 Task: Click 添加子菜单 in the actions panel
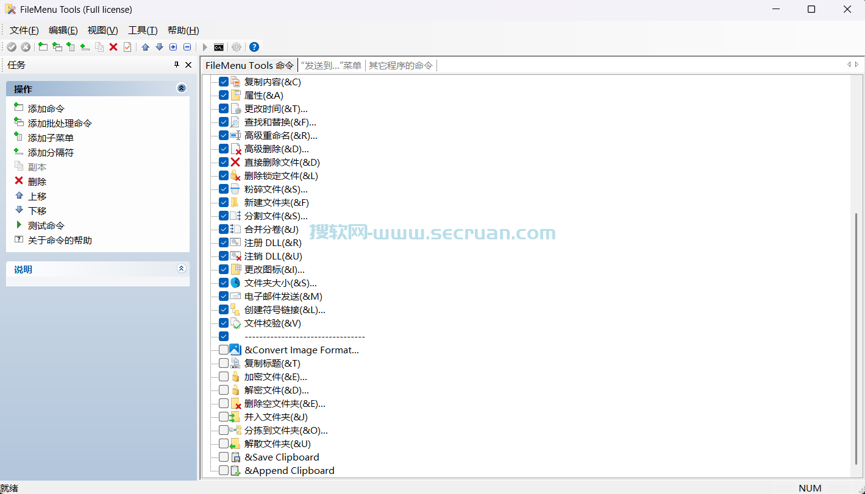click(51, 138)
